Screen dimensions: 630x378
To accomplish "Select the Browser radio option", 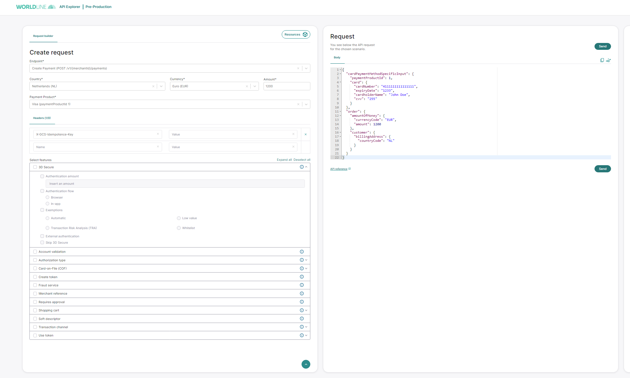I will pos(48,197).
